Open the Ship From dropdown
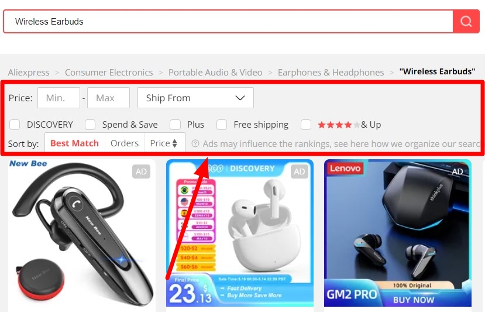This screenshot has height=312, width=485. pyautogui.click(x=195, y=98)
